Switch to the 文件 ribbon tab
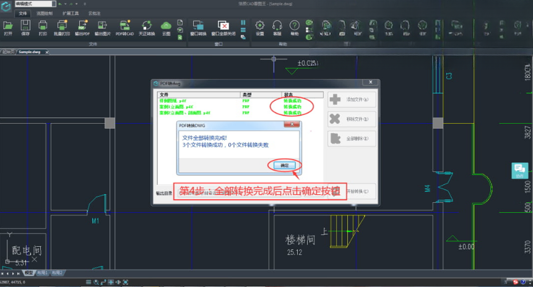Screen dimensions: 533x287 pyautogui.click(x=23, y=13)
